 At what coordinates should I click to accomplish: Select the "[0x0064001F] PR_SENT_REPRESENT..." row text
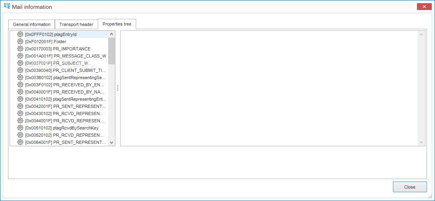tap(65, 142)
